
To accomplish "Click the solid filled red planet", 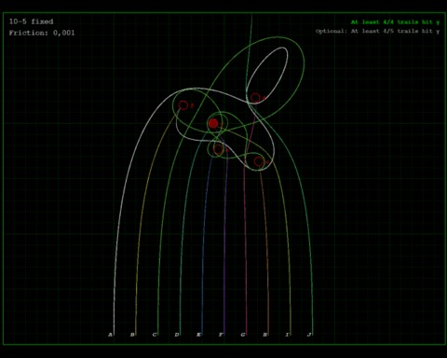I will click(x=213, y=124).
